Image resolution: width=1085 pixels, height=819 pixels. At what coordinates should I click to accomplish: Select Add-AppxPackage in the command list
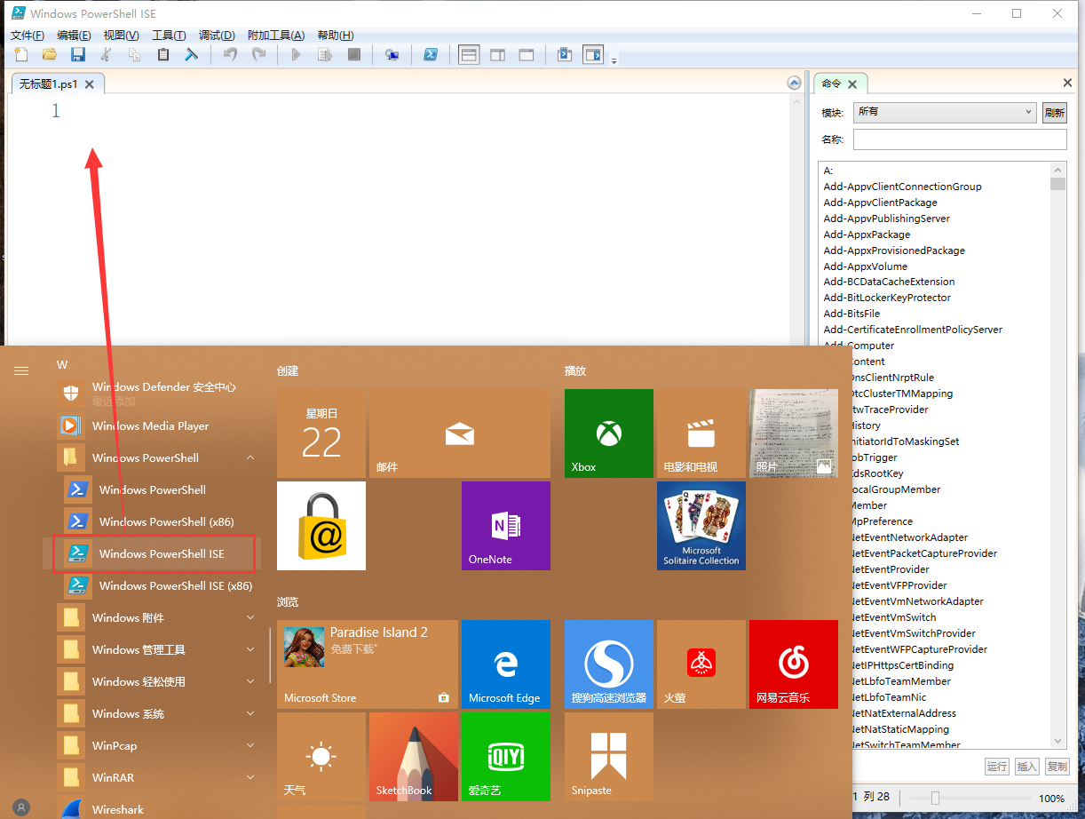[x=867, y=235]
